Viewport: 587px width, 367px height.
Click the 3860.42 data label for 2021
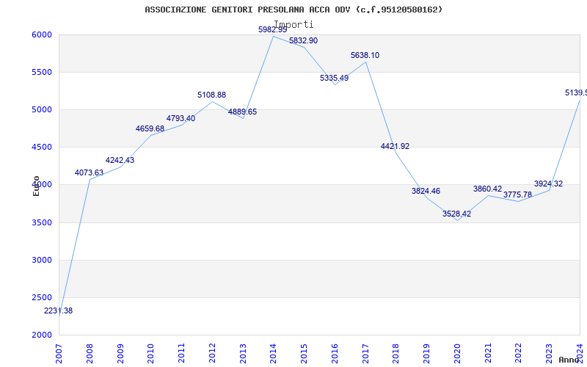click(x=487, y=189)
